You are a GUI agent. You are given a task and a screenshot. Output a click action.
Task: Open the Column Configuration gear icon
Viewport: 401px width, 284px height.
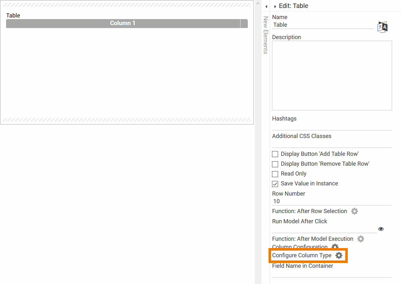[x=335, y=246]
